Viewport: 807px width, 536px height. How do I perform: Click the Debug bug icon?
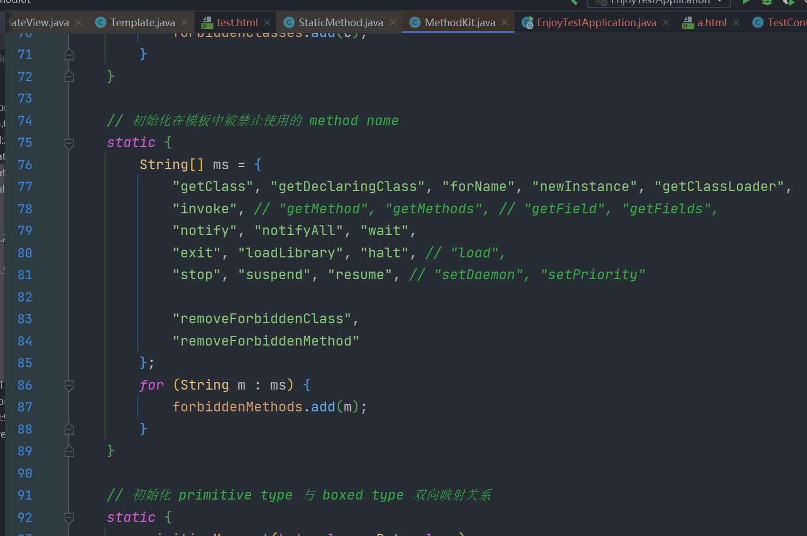(767, 2)
